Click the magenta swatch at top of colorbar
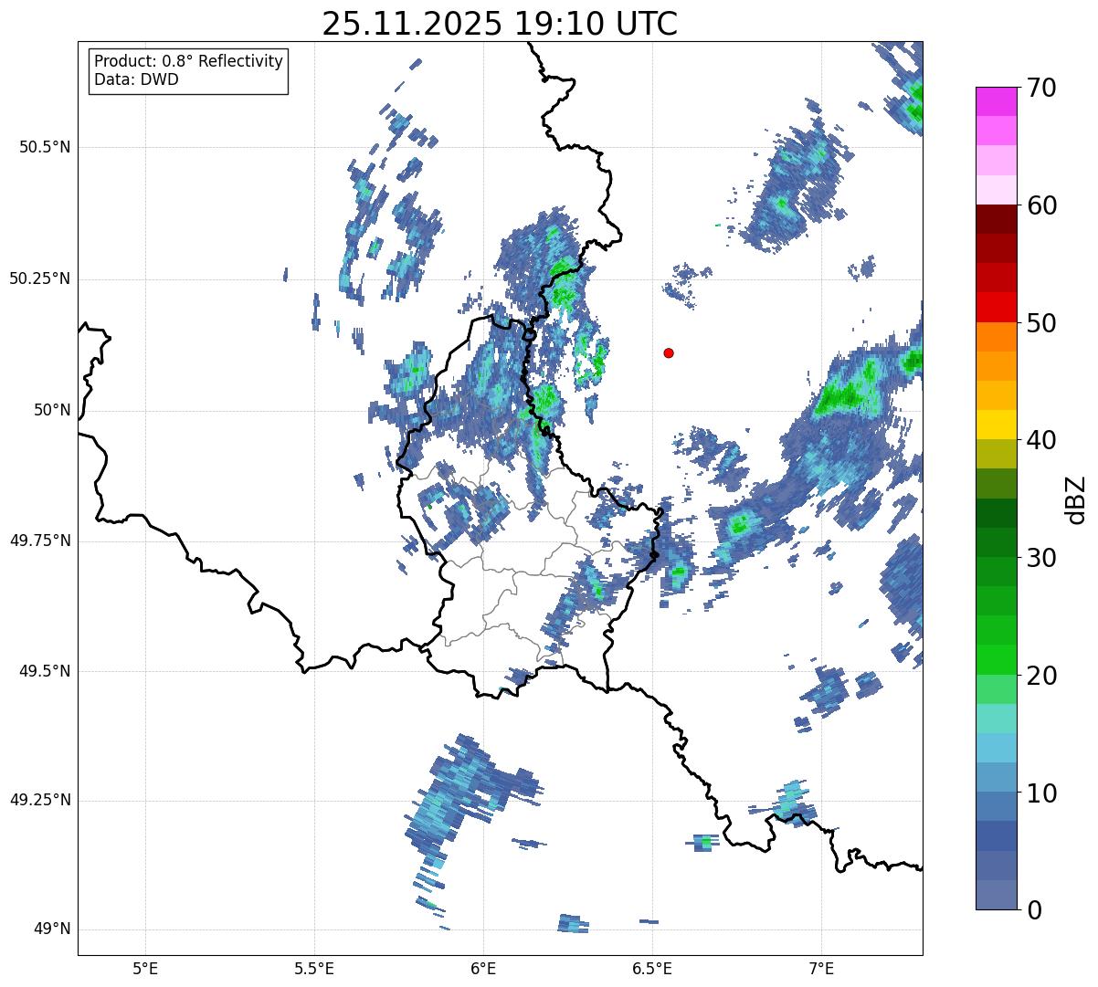 (997, 101)
